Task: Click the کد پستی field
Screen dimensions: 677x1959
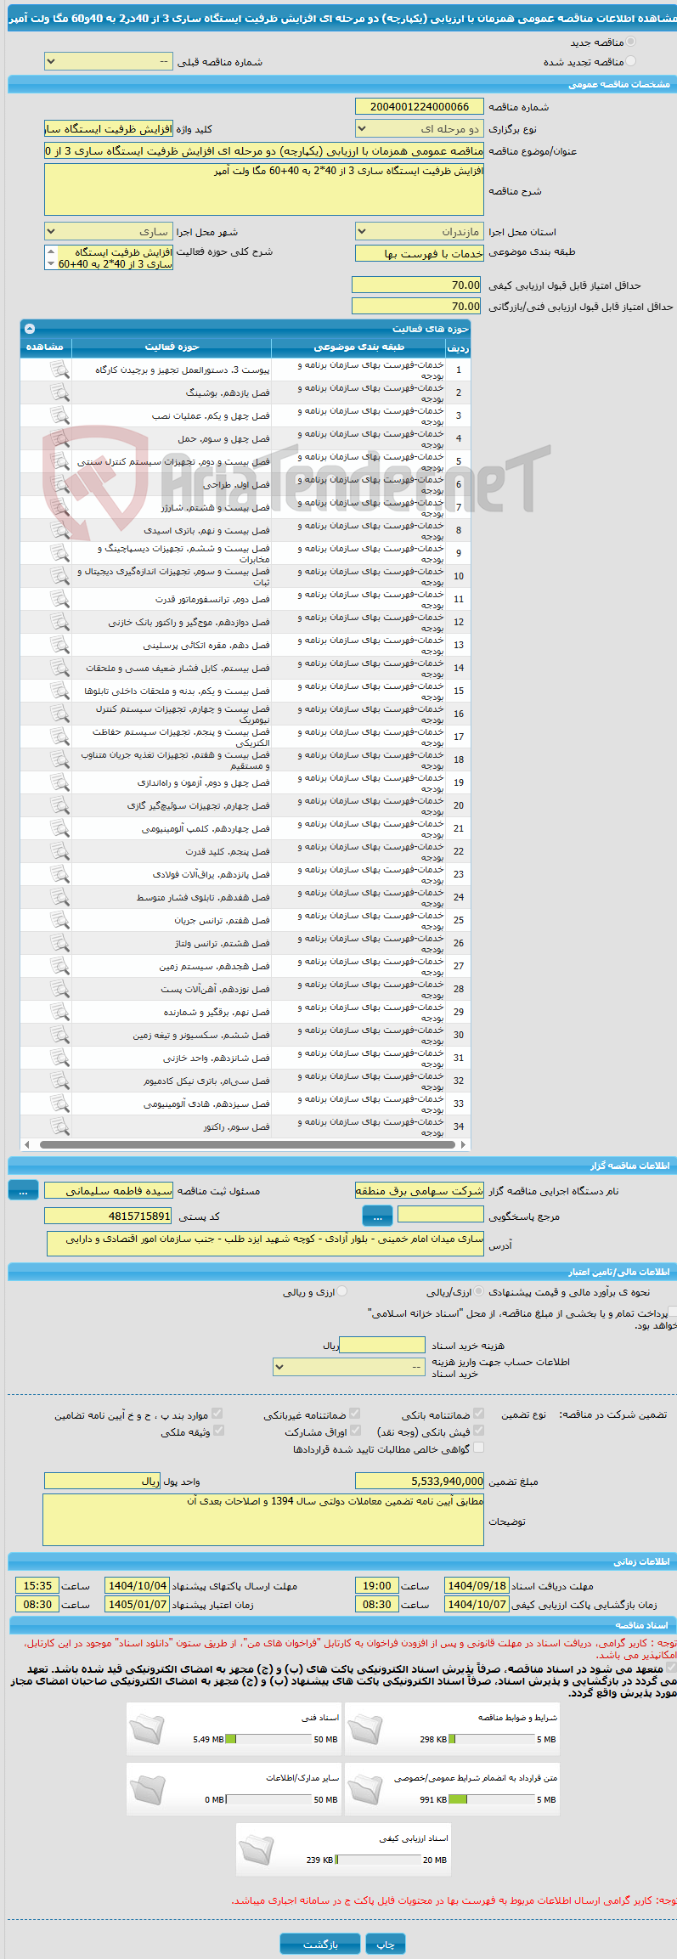Action: click(x=109, y=1217)
